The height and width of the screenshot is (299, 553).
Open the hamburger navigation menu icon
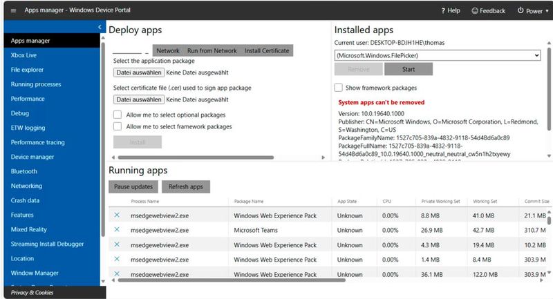point(13,10)
